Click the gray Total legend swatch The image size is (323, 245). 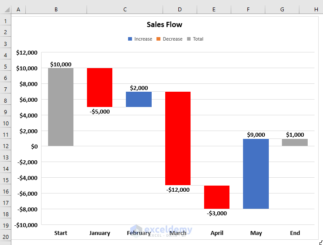[189, 39]
